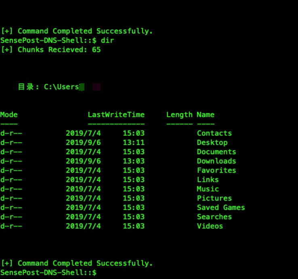
Task: Select the Desktop directory entry
Action: click(x=212, y=143)
